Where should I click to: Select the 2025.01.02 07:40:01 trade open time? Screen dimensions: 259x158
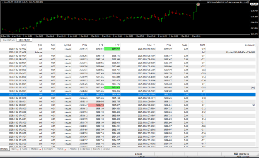(17, 119)
